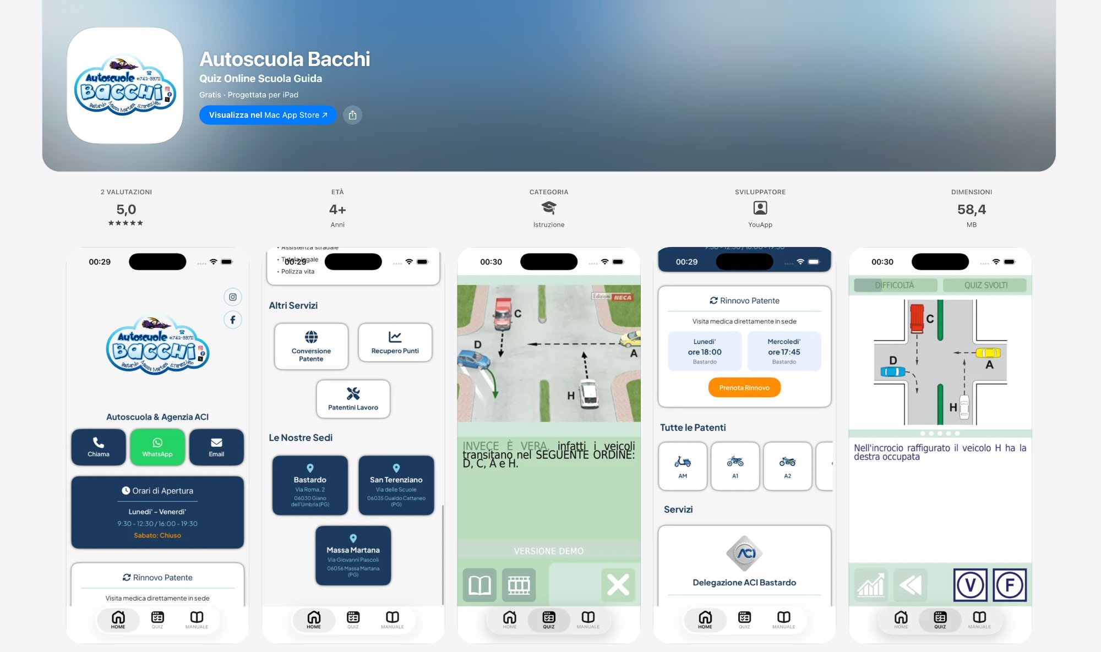Click Visualizza nel Mac App Store
The width and height of the screenshot is (1101, 652).
coord(268,115)
